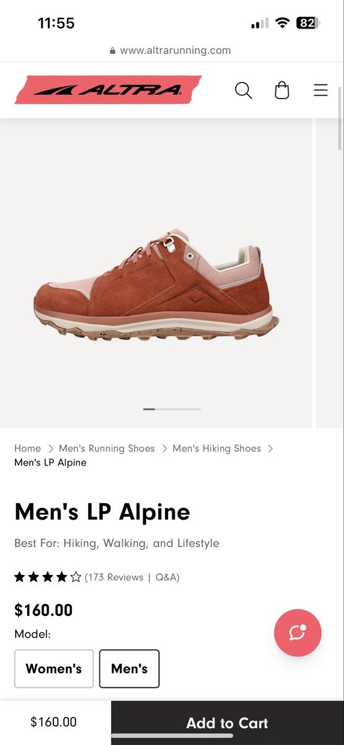The image size is (344, 745).
Task: Open the hamburger menu icon
Action: [320, 91]
